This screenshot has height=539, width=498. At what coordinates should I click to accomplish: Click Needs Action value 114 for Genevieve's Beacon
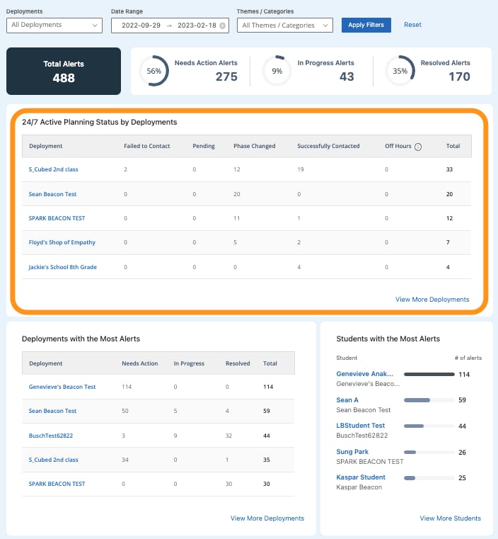[127, 387]
